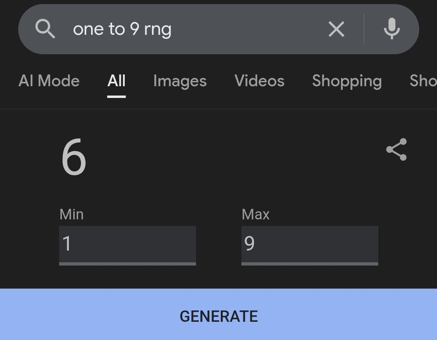Click the underline beneath the All tab
This screenshot has height=340, width=437.
(x=116, y=96)
